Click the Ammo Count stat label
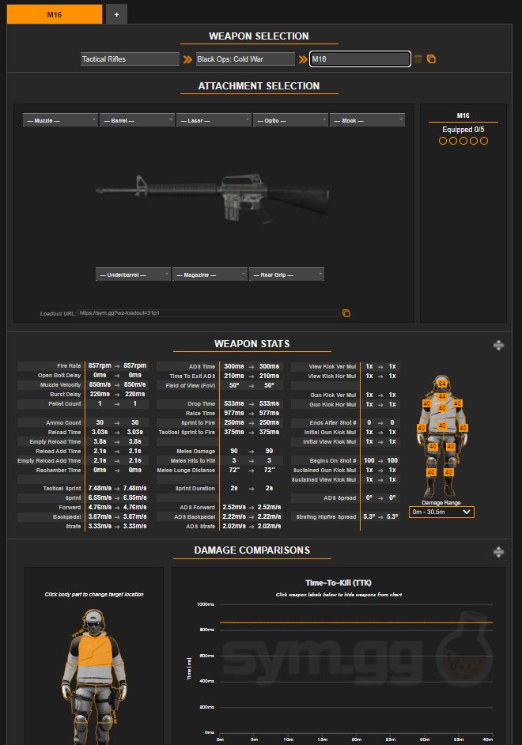This screenshot has height=745, width=522. click(63, 423)
